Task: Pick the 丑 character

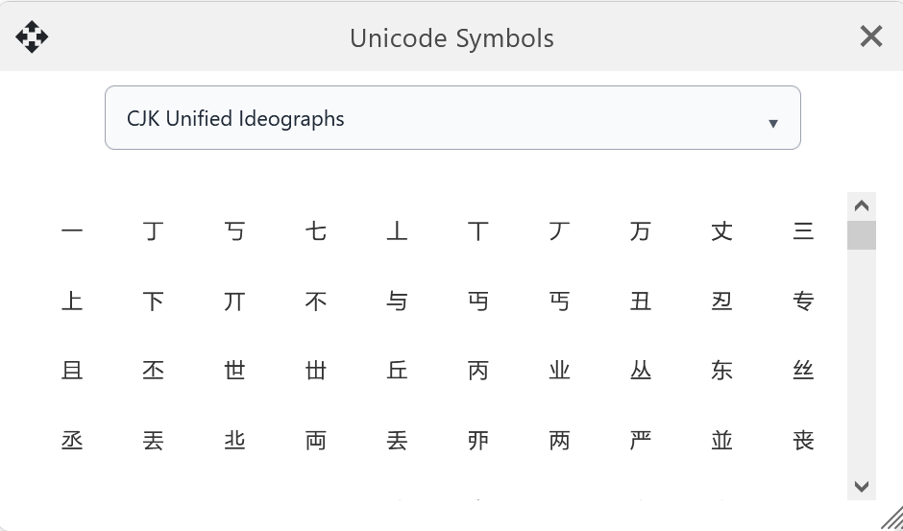Action: click(x=641, y=302)
